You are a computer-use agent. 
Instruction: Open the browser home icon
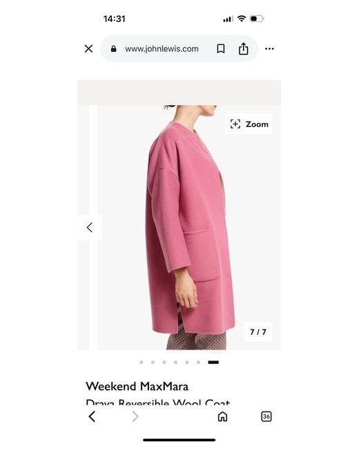[222, 417]
